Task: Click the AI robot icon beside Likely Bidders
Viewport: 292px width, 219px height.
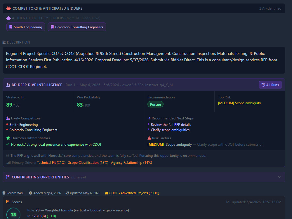Action: 8,18
